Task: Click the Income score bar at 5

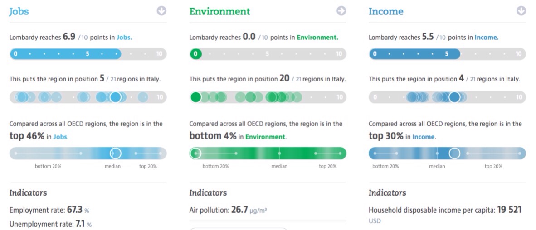Action: [x=447, y=54]
